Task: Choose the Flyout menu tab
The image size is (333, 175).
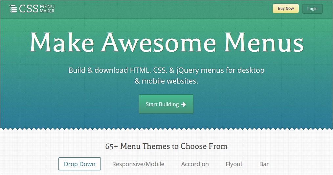Action: pyautogui.click(x=234, y=164)
